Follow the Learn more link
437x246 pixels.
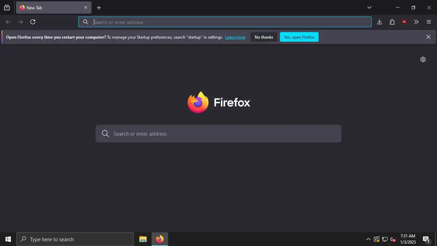(x=235, y=37)
